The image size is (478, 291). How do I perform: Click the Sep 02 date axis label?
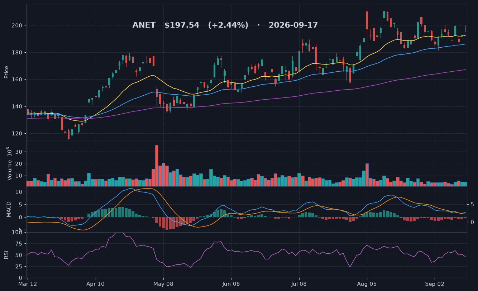[x=434, y=283]
